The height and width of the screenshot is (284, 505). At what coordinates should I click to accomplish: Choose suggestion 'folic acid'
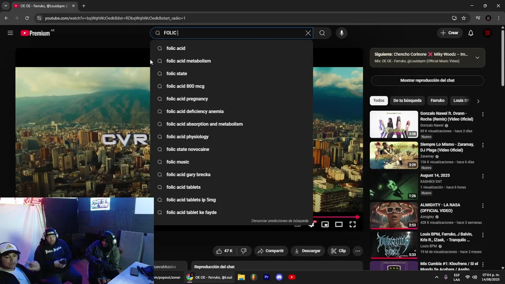click(232, 48)
